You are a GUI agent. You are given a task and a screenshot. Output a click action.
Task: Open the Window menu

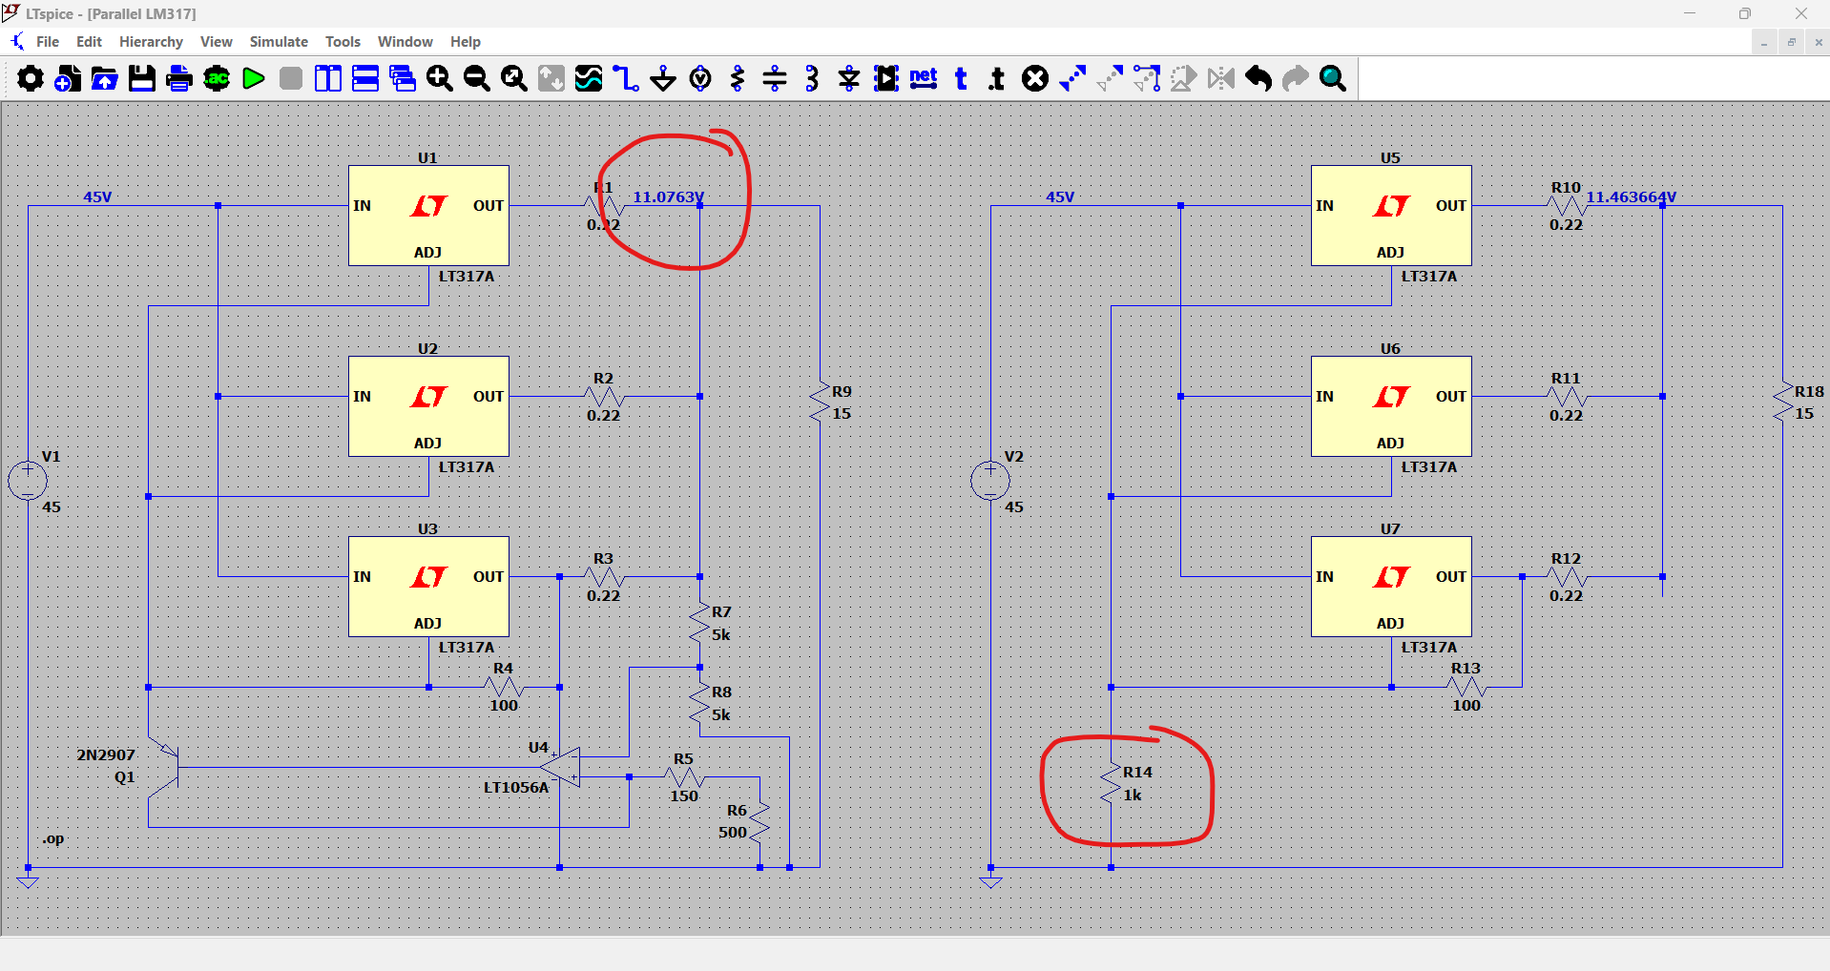(x=406, y=42)
